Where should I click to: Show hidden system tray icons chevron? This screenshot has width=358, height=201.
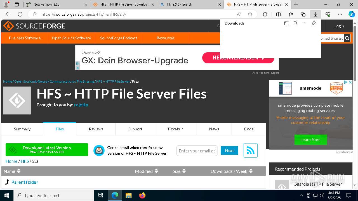[302, 195]
